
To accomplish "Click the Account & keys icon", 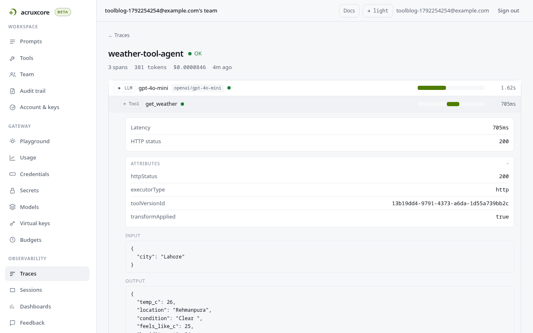I will pos(12,107).
